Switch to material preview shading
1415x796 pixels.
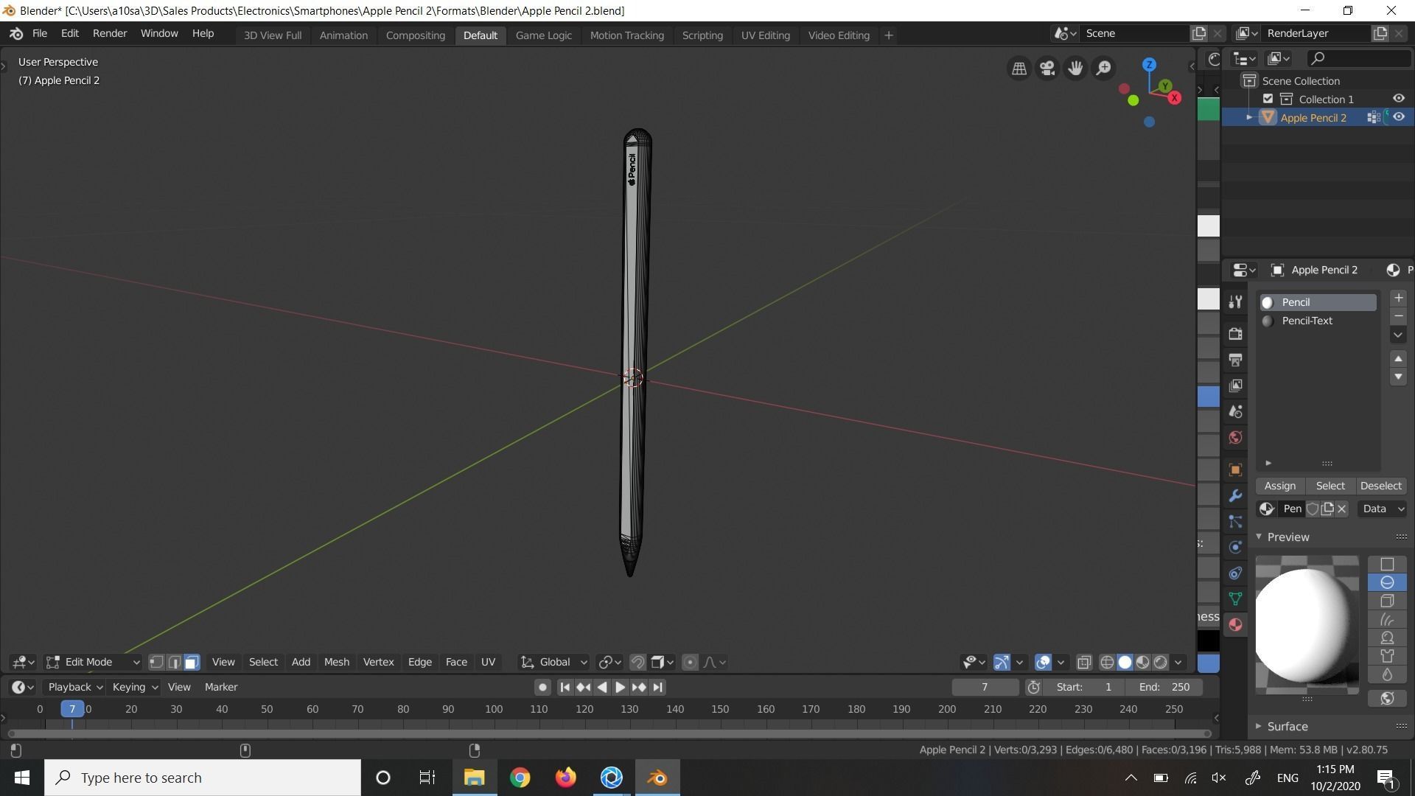click(x=1142, y=662)
